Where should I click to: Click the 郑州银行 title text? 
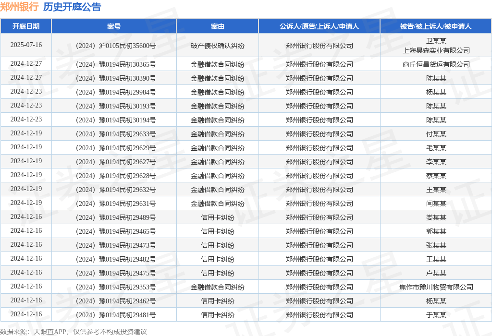19,7
